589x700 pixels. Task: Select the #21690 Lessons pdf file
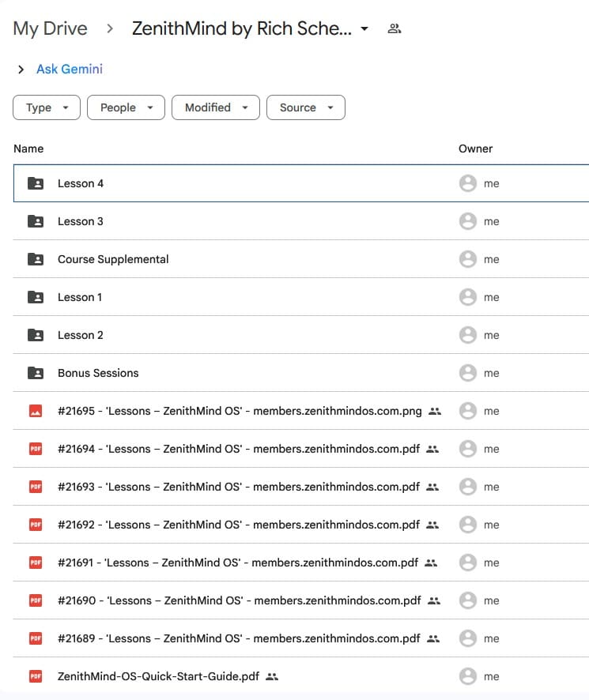(239, 600)
